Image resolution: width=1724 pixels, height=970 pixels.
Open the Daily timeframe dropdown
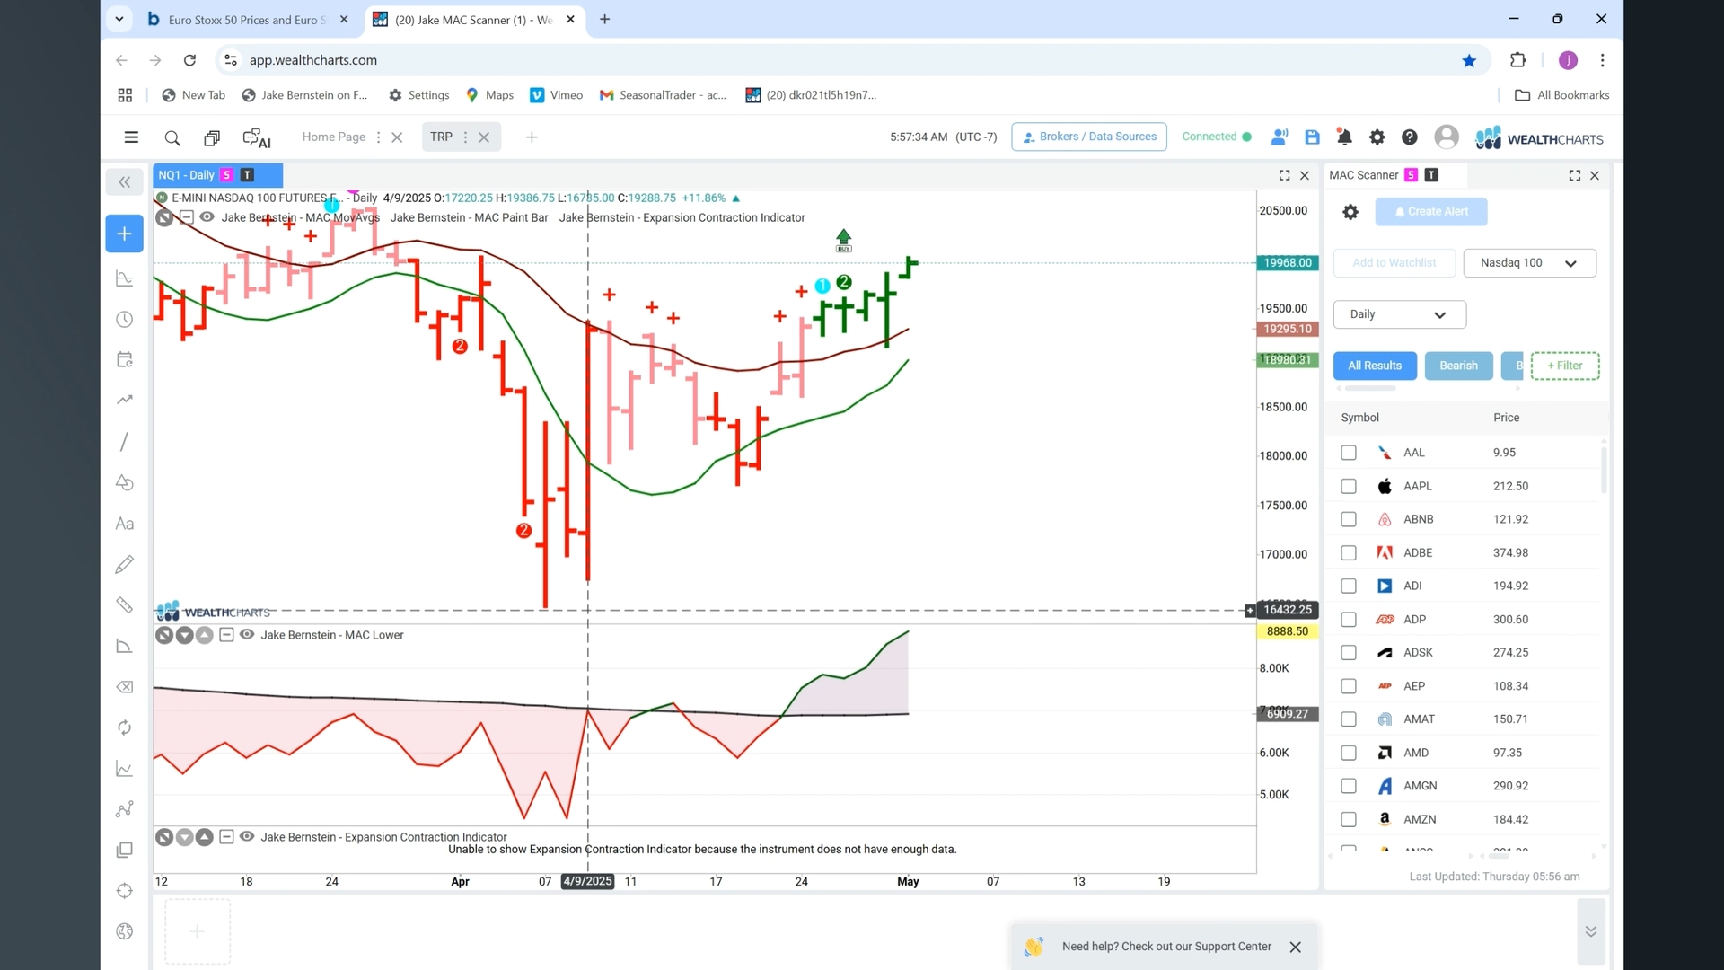point(1399,314)
